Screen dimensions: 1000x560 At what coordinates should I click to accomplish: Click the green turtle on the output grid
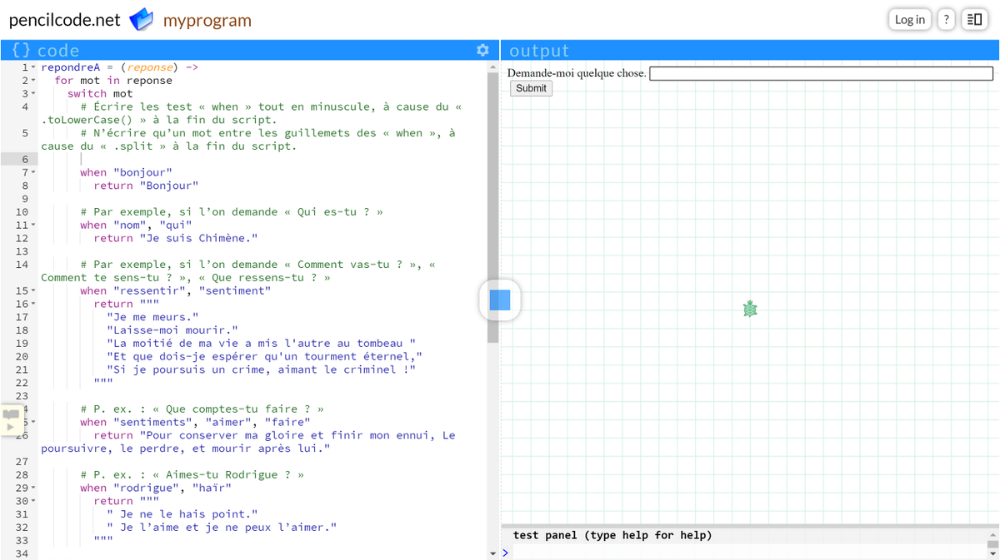750,309
